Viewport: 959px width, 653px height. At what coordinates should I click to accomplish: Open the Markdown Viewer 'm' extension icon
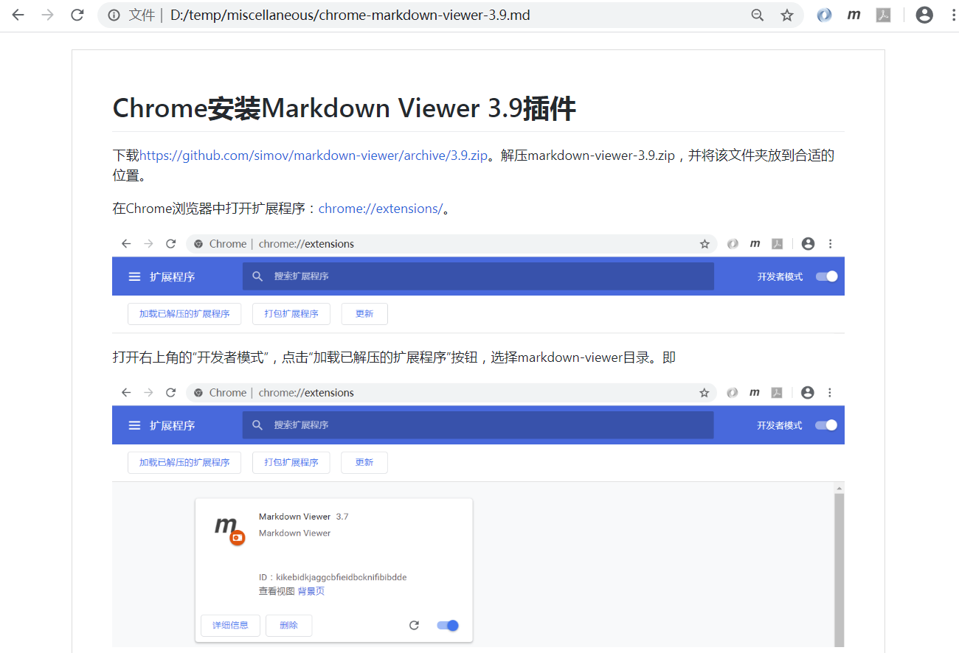854,15
